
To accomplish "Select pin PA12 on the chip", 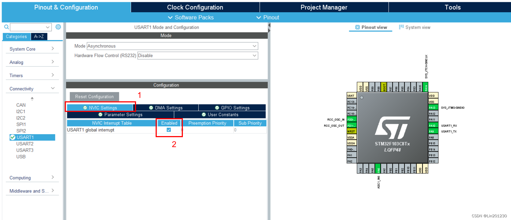I will point(433,114).
